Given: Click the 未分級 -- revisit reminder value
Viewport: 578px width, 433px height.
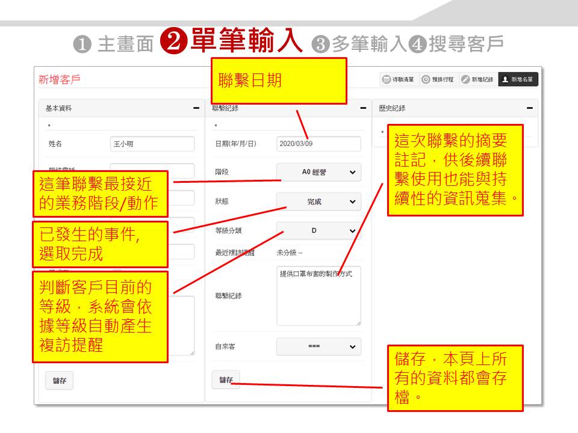Looking at the screenshot, I should pyautogui.click(x=290, y=253).
